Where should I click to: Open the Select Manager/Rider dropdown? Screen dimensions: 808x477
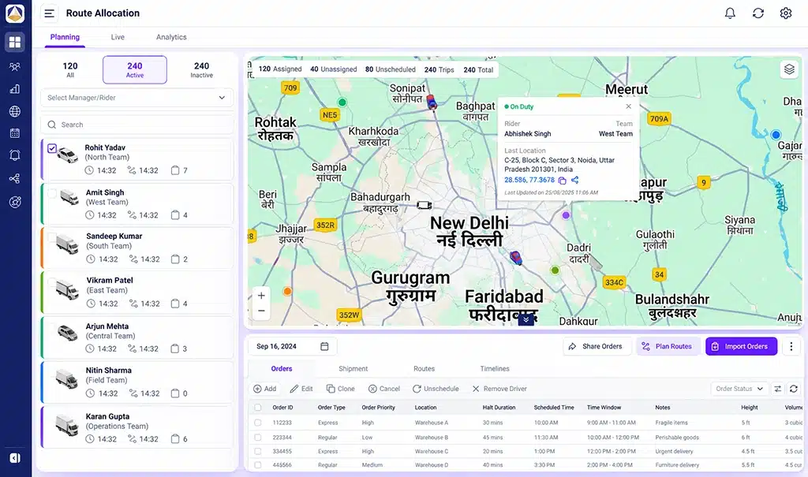point(137,97)
